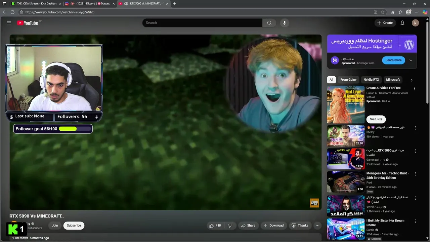
Task: Open 'I Built My Sister Her Dream Room!' title
Action: 385,223
